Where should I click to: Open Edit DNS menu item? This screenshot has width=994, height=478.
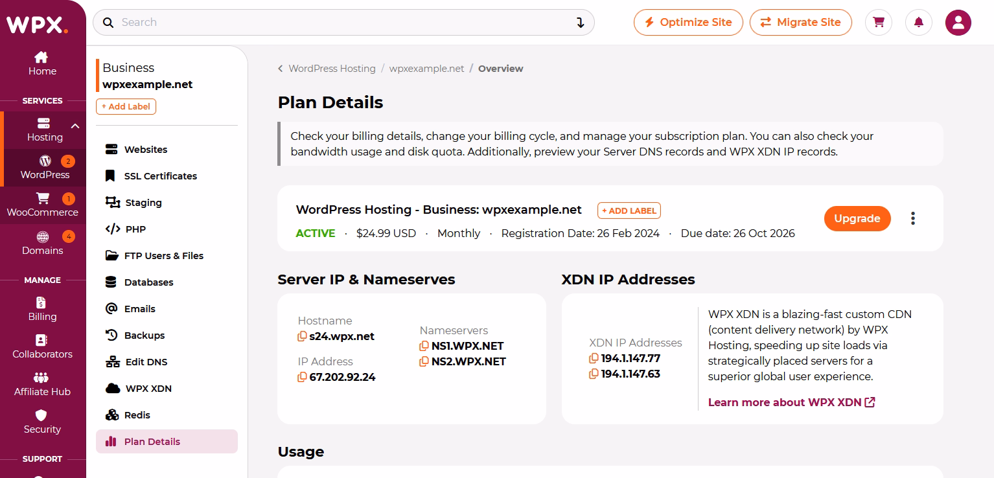[167, 362]
